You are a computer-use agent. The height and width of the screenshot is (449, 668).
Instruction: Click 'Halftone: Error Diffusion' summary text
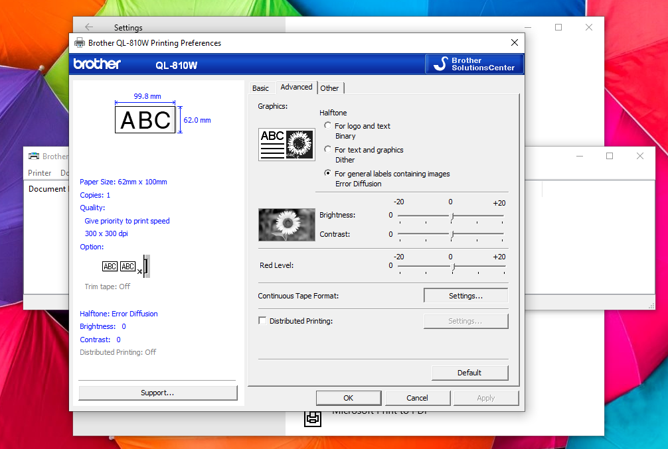point(119,314)
